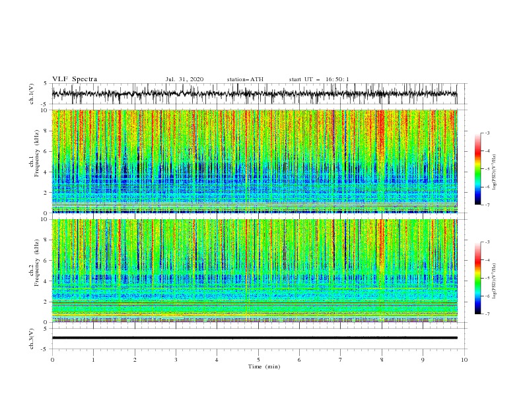Image resolution: width=523 pixels, height=404 pixels.
Task: Click the ch.1 spectrogram color scale bar
Action: pyautogui.click(x=477, y=169)
